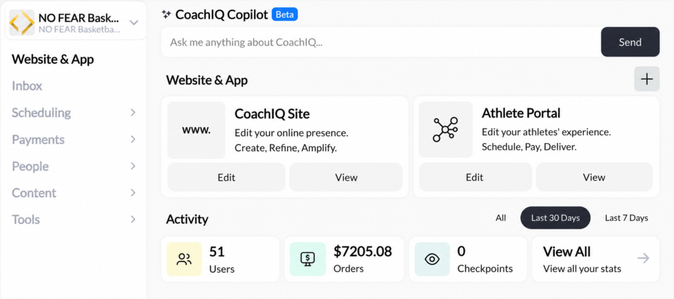The height and width of the screenshot is (299, 674).
Task: Click the plus icon beside Website & App
Action: (646, 79)
